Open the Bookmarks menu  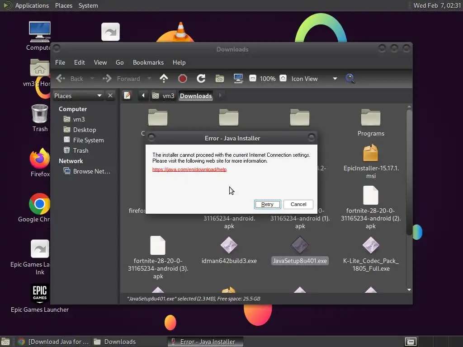(x=148, y=62)
